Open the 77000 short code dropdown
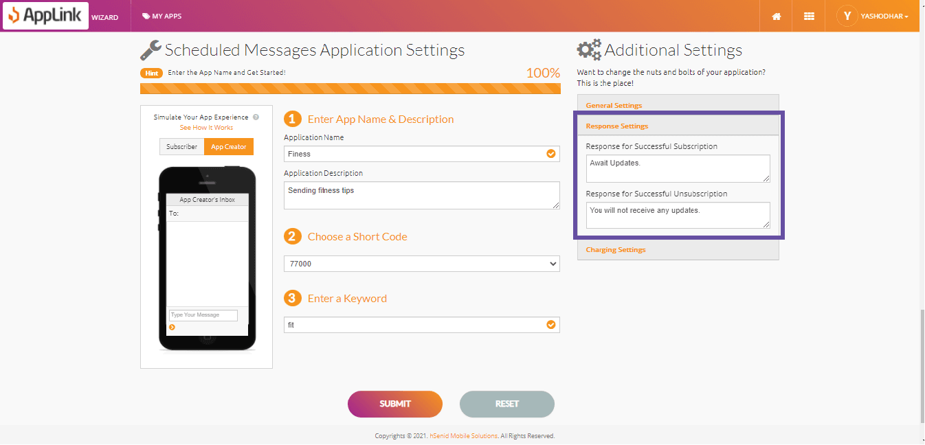This screenshot has height=445, width=925. pyautogui.click(x=422, y=264)
